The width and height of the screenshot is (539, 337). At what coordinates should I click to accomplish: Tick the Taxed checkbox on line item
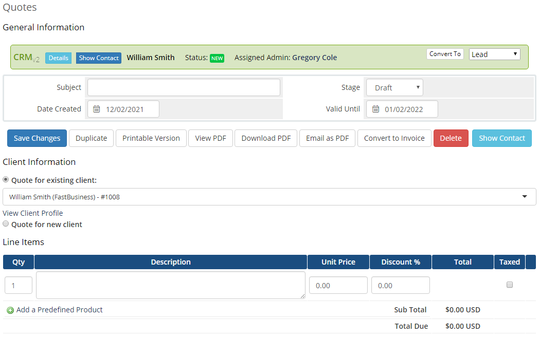(510, 285)
